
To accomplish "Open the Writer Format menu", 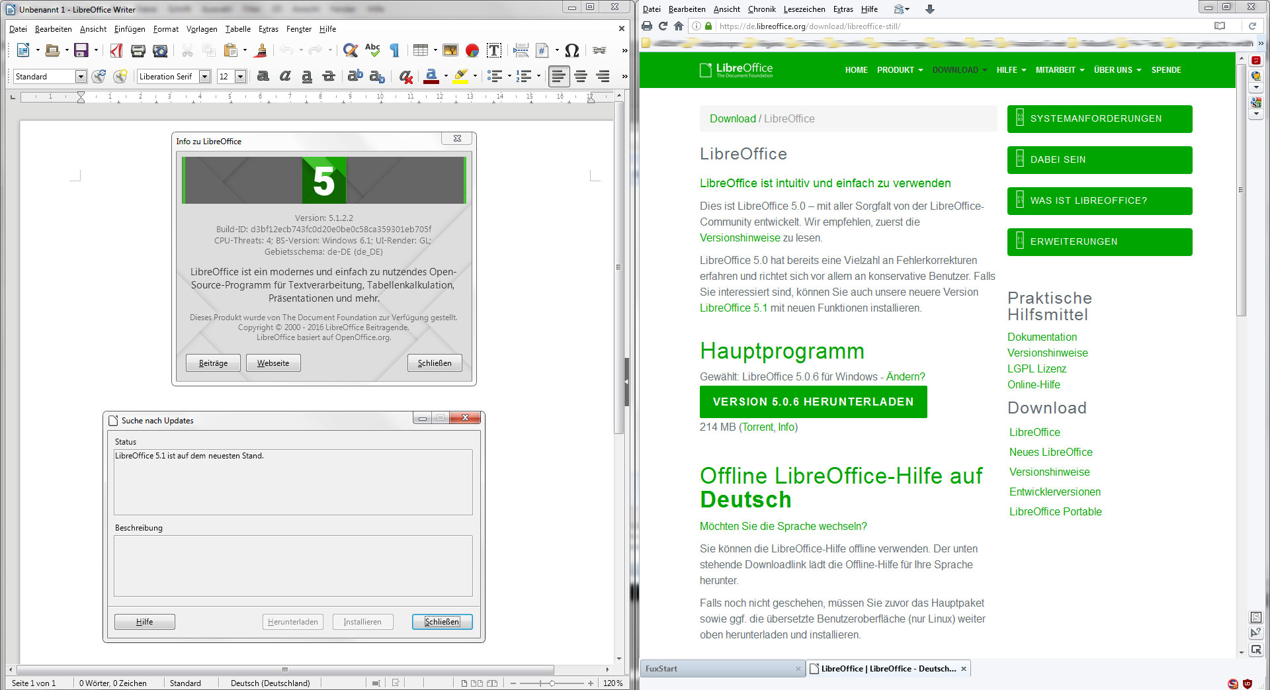I will 165,29.
